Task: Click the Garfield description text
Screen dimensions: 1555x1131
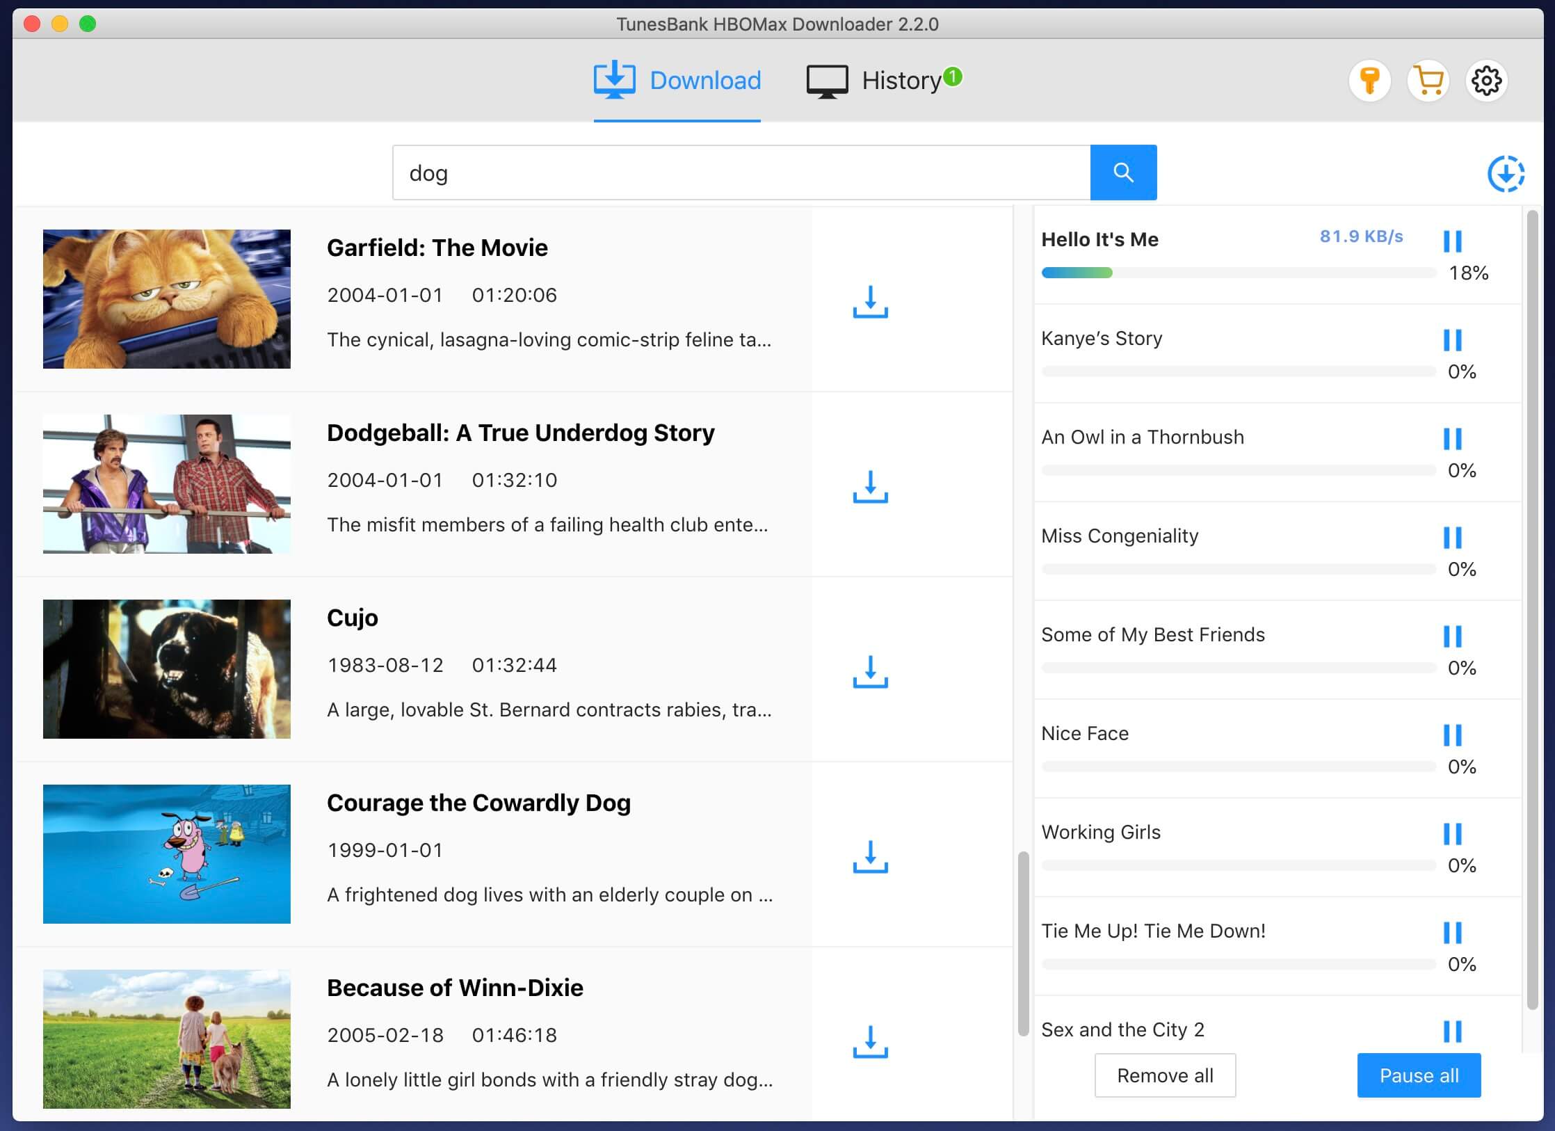Action: click(x=549, y=340)
